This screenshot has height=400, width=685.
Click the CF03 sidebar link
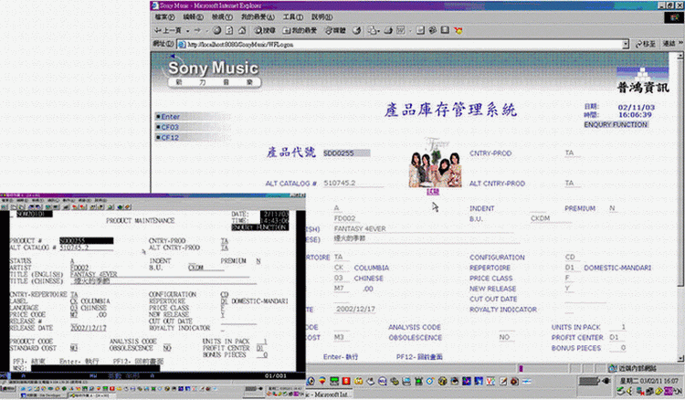(x=170, y=127)
